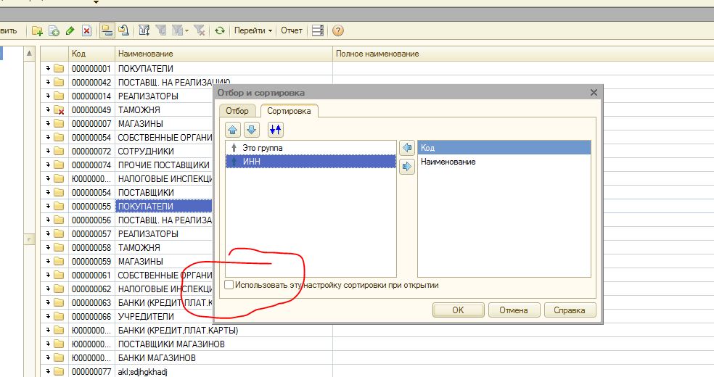Screen dimensions: 714x377
Task: Click the Отмена button
Action: coord(514,310)
